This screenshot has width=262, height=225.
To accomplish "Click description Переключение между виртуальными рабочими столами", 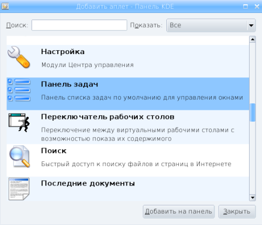I will [138, 134].
